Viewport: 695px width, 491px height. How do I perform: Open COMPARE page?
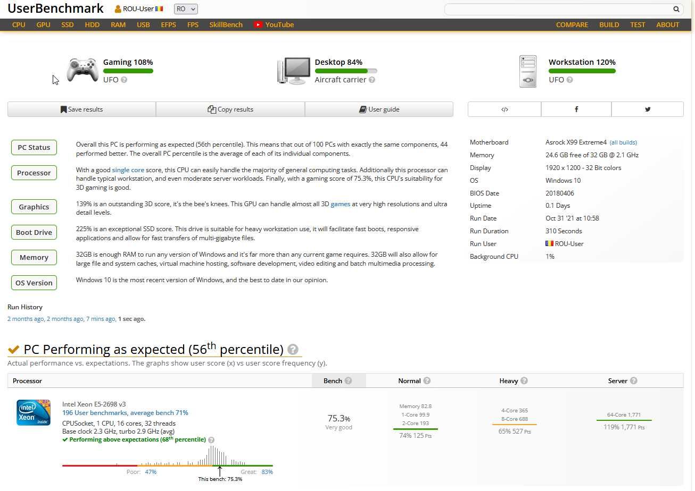click(572, 24)
